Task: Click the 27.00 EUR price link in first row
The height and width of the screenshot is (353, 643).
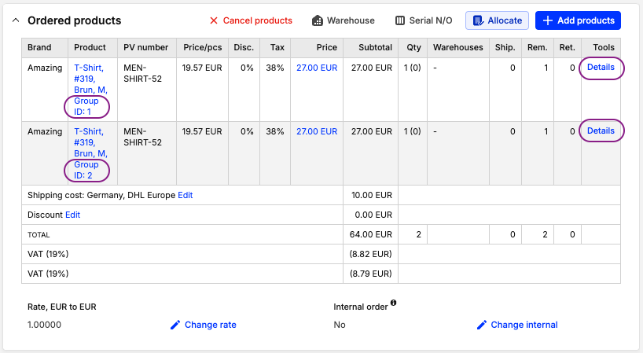Action: click(316, 68)
